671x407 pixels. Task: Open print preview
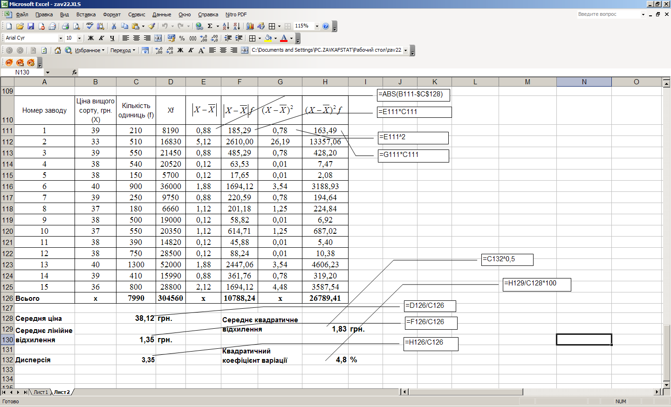[76, 26]
